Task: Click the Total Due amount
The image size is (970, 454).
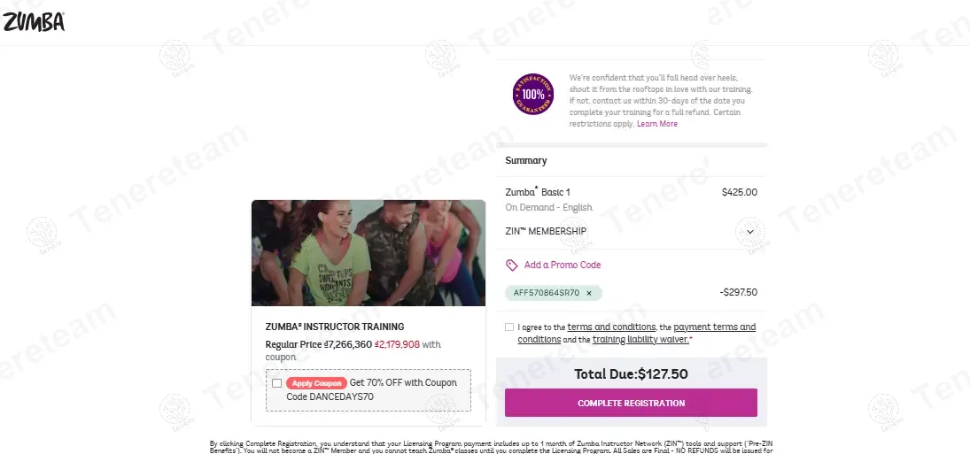Action: 663,373
